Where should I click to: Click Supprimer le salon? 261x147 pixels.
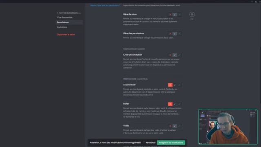point(66,34)
